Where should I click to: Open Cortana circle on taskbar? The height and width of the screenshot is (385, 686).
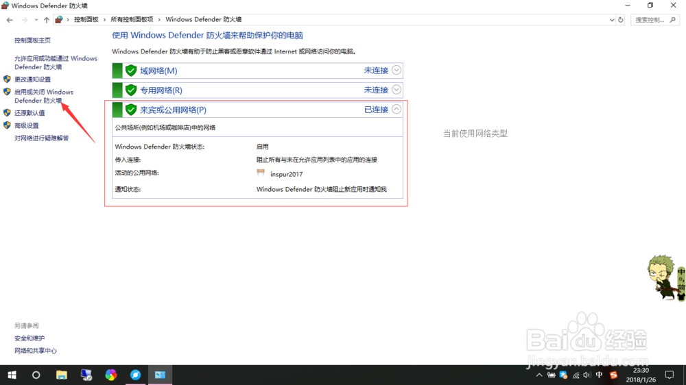coord(36,375)
